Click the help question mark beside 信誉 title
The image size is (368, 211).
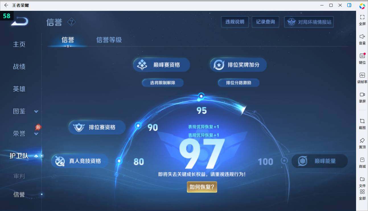[71, 22]
